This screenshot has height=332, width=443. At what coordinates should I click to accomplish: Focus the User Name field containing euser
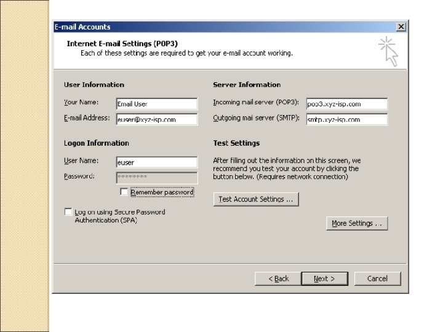coord(157,162)
